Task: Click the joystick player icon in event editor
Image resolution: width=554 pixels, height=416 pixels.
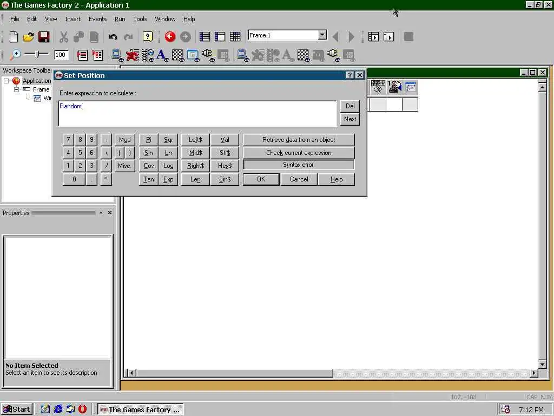Action: [394, 87]
